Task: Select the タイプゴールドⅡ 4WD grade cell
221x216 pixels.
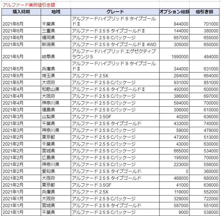Action: point(115,45)
